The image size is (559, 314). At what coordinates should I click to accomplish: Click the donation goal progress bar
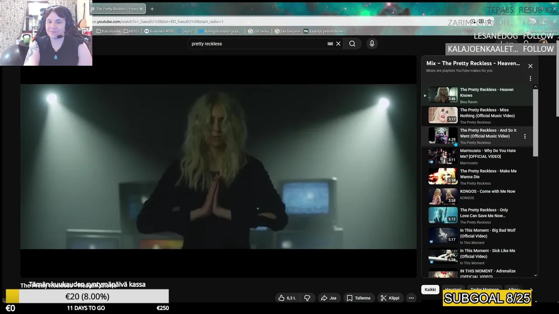87,297
